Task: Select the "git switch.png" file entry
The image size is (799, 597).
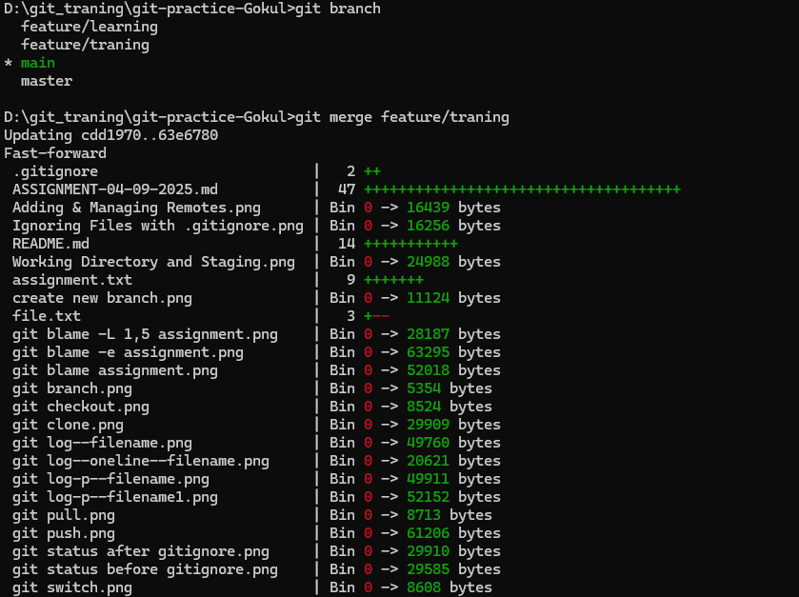Action: coord(72,587)
